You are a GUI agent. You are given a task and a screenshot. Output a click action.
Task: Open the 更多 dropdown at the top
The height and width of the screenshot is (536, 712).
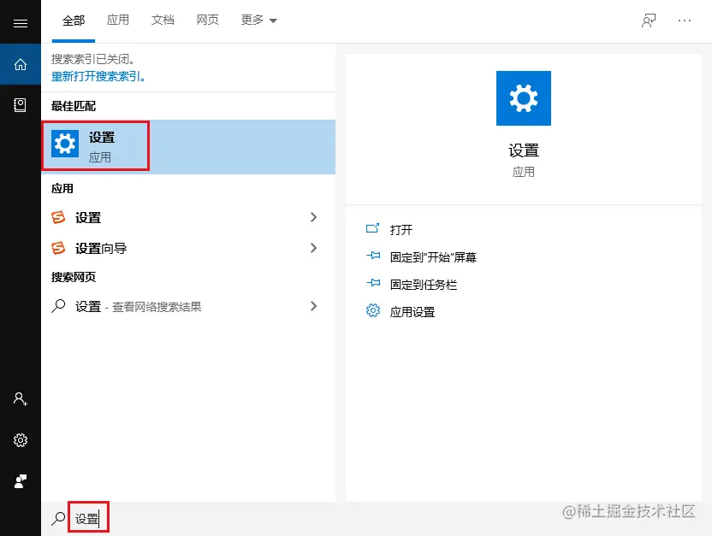click(x=258, y=21)
